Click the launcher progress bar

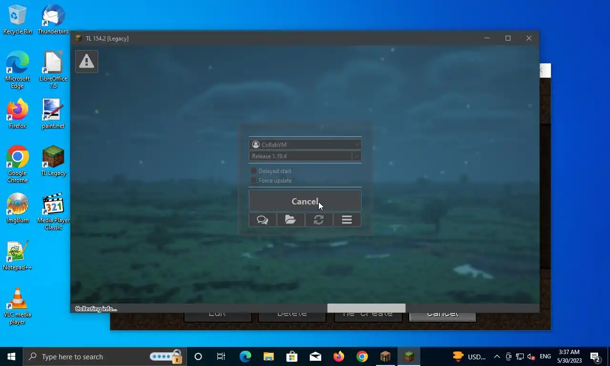[305, 308]
